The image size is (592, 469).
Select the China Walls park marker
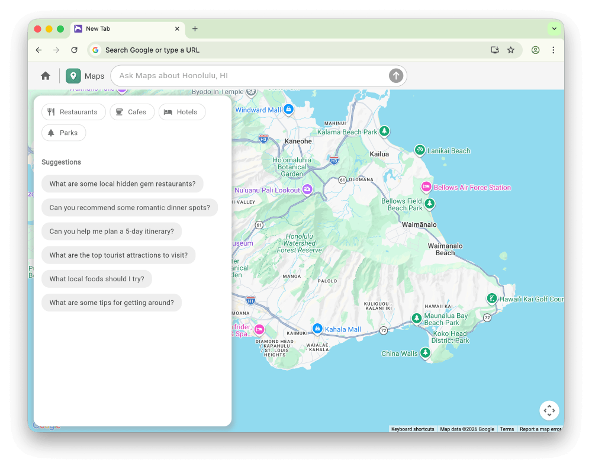click(424, 353)
